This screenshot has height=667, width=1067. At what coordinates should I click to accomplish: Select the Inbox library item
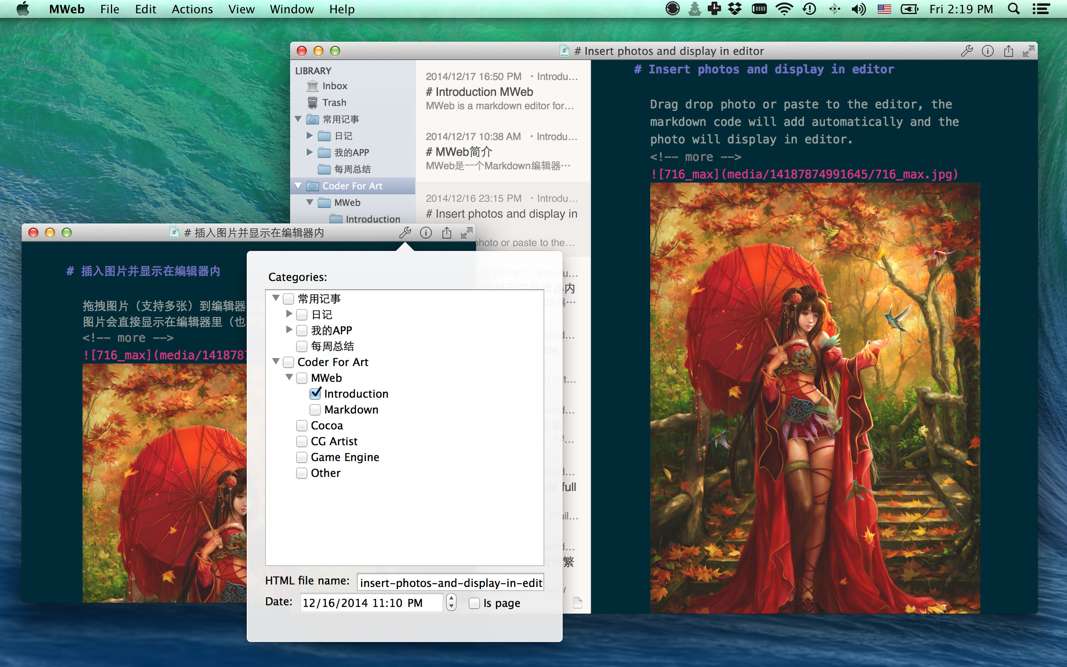pyautogui.click(x=334, y=85)
